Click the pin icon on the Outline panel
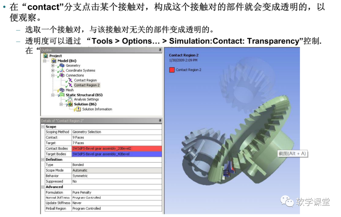 click(x=160, y=50)
